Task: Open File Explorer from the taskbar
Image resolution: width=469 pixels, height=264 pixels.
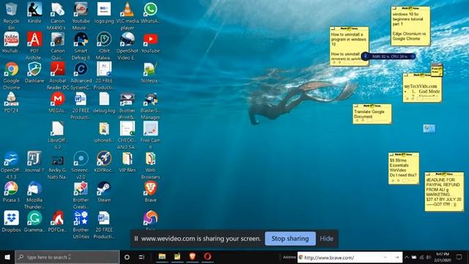Action: 162,257
